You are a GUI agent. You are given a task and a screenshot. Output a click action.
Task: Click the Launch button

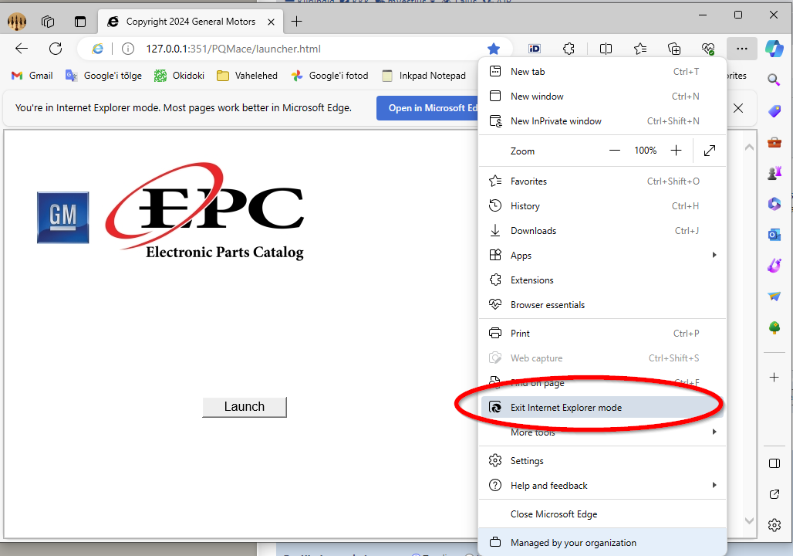click(x=244, y=407)
